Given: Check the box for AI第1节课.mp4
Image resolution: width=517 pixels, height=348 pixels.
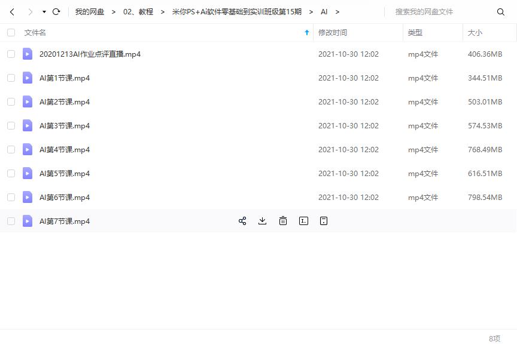Looking at the screenshot, I should (x=11, y=78).
